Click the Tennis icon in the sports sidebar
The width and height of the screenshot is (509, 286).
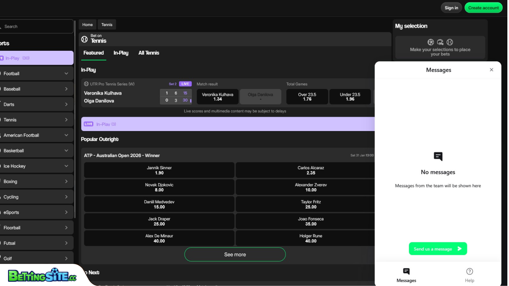pyautogui.click(x=2, y=120)
